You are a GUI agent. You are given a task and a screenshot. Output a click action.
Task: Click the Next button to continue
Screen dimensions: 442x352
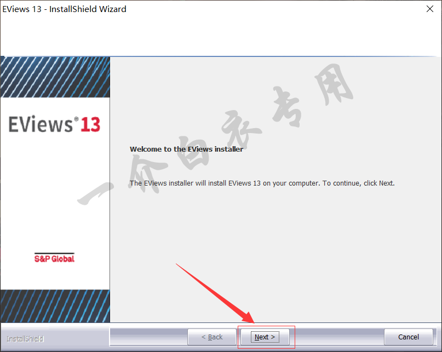(x=265, y=337)
